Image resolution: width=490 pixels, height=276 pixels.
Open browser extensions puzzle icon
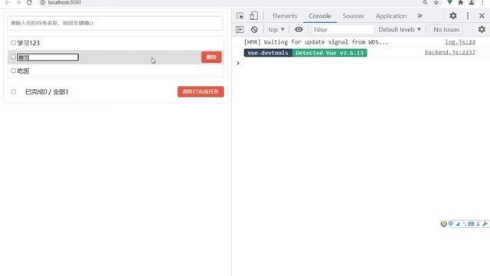pyautogui.click(x=460, y=2)
